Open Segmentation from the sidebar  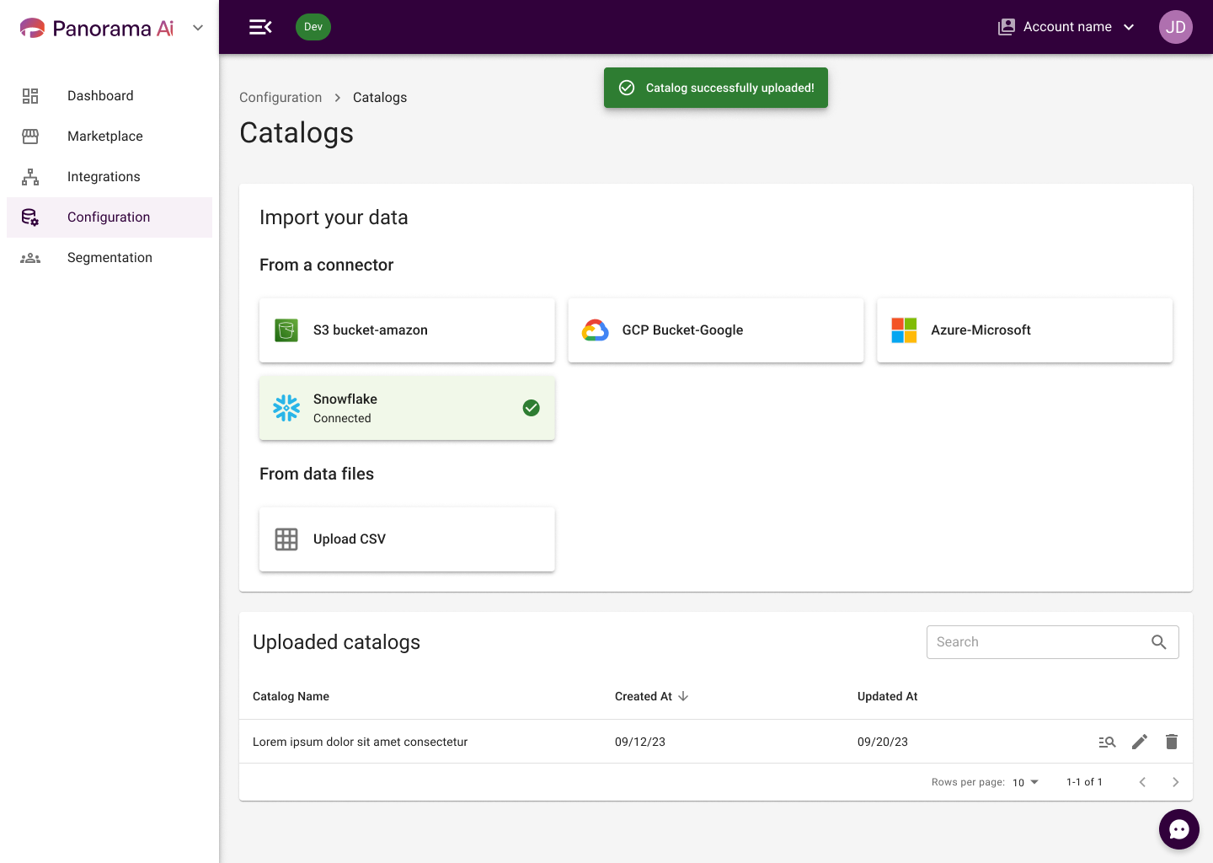point(110,258)
